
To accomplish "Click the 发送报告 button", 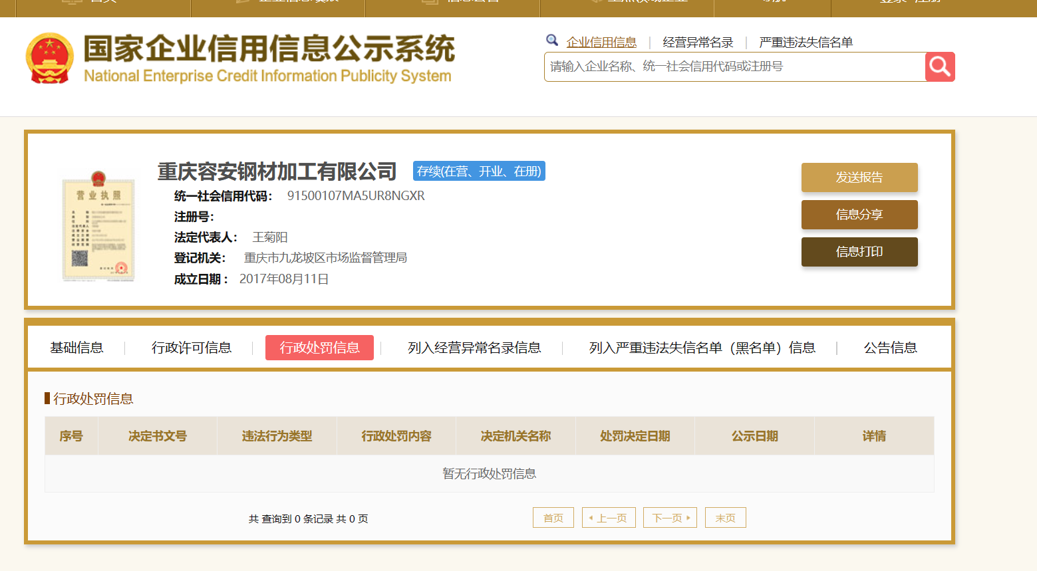I will 859,177.
